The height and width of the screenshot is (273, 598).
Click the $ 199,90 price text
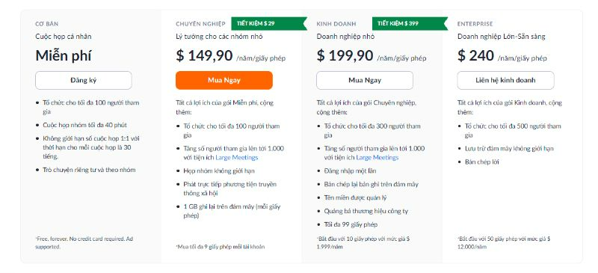(345, 56)
